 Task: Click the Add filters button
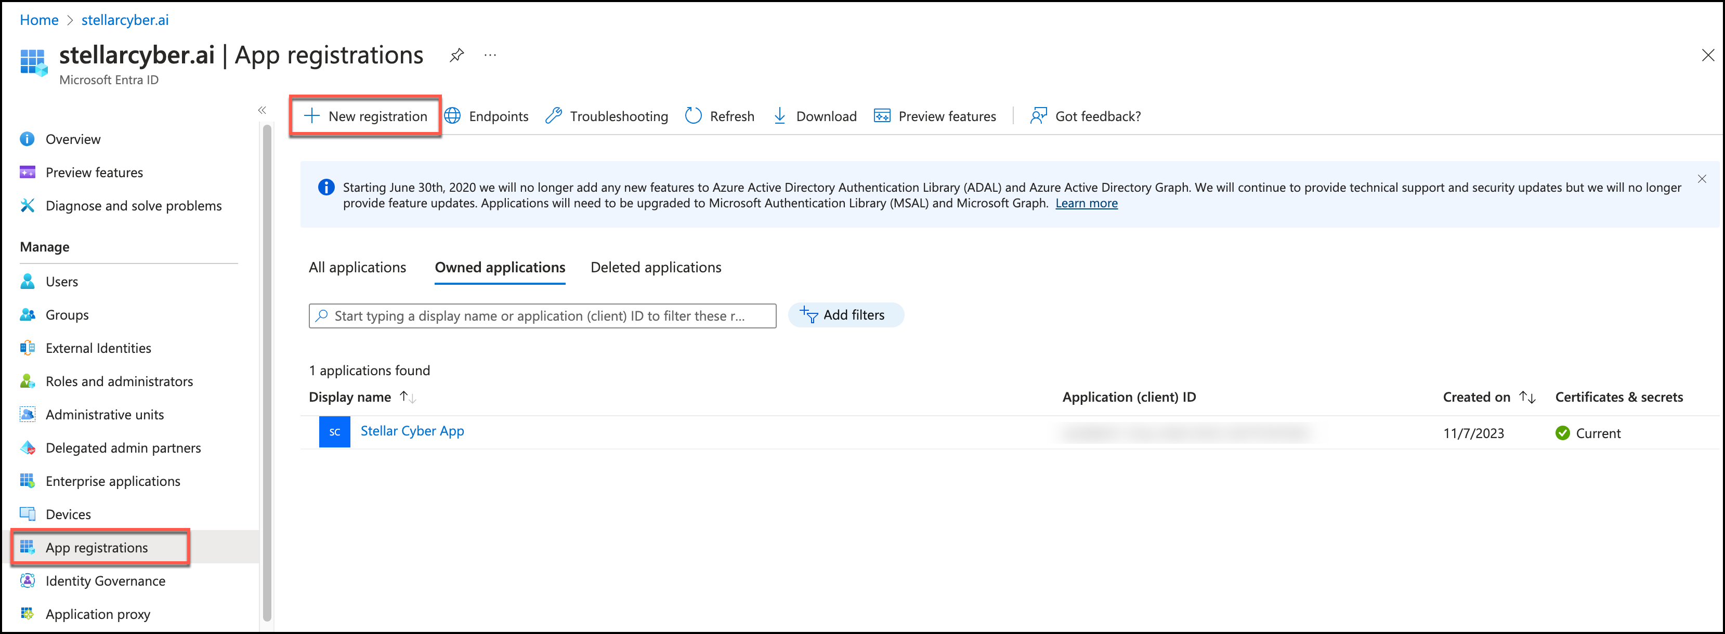tap(845, 315)
